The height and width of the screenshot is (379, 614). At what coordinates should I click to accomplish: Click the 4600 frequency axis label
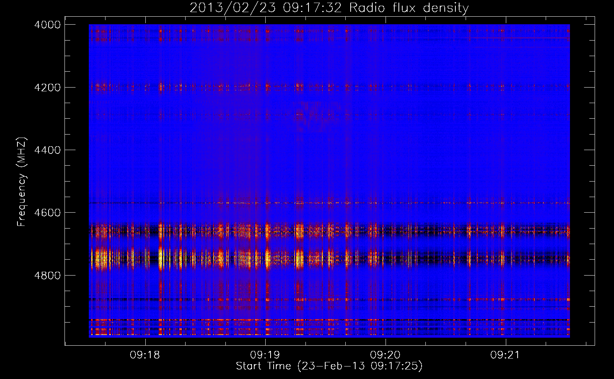point(47,213)
